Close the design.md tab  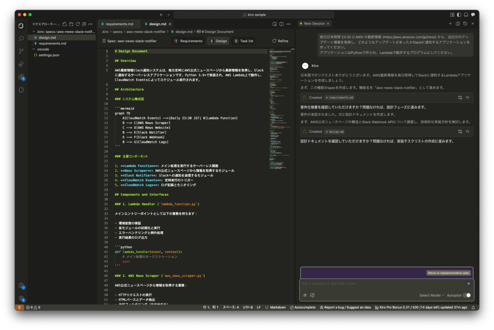point(170,24)
